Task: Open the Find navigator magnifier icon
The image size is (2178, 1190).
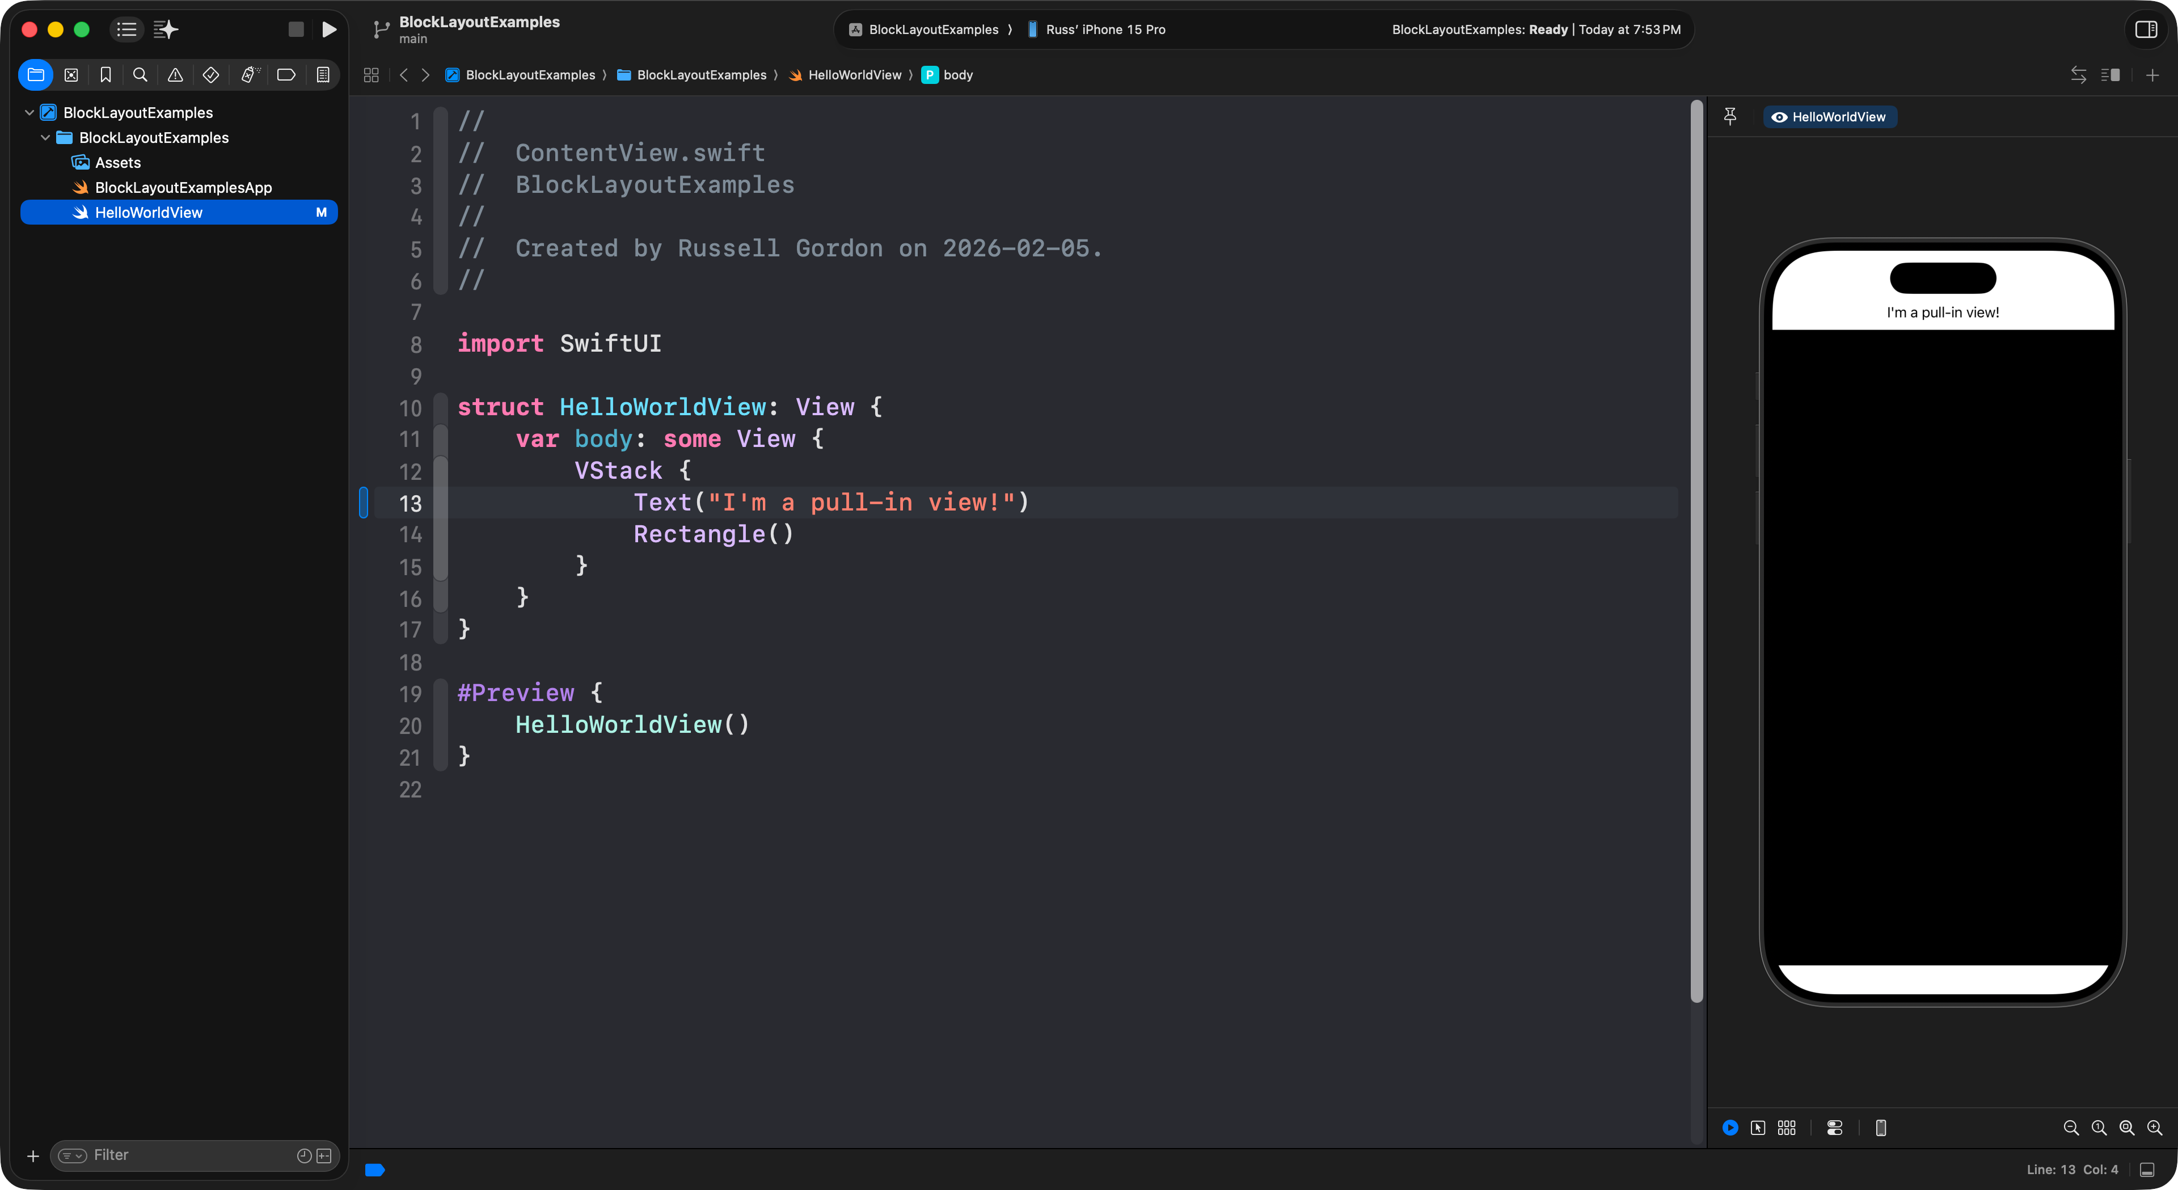Action: click(140, 75)
